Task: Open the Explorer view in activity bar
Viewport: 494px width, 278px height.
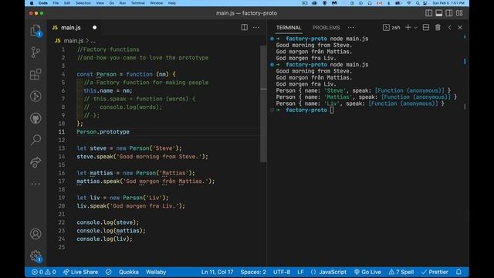Action: pos(36,31)
